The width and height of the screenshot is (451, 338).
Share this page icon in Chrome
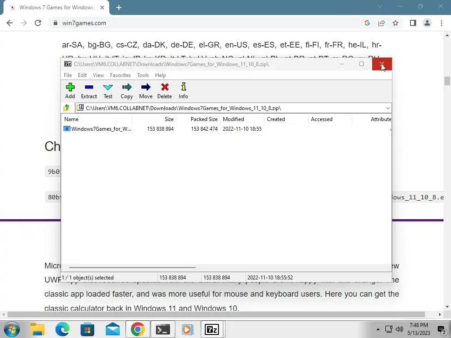(x=381, y=23)
